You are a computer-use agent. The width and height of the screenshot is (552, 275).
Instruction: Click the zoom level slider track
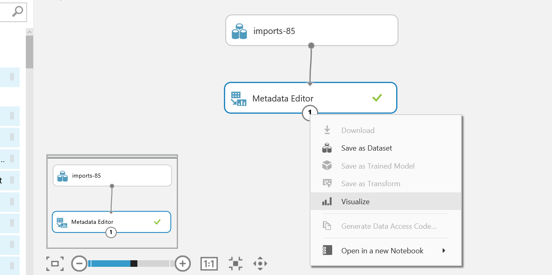(x=156, y=263)
